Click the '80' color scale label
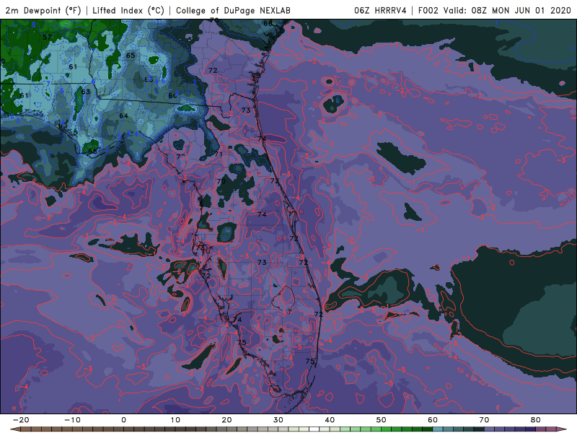Screen dimensions: 577x433 pos(536,420)
